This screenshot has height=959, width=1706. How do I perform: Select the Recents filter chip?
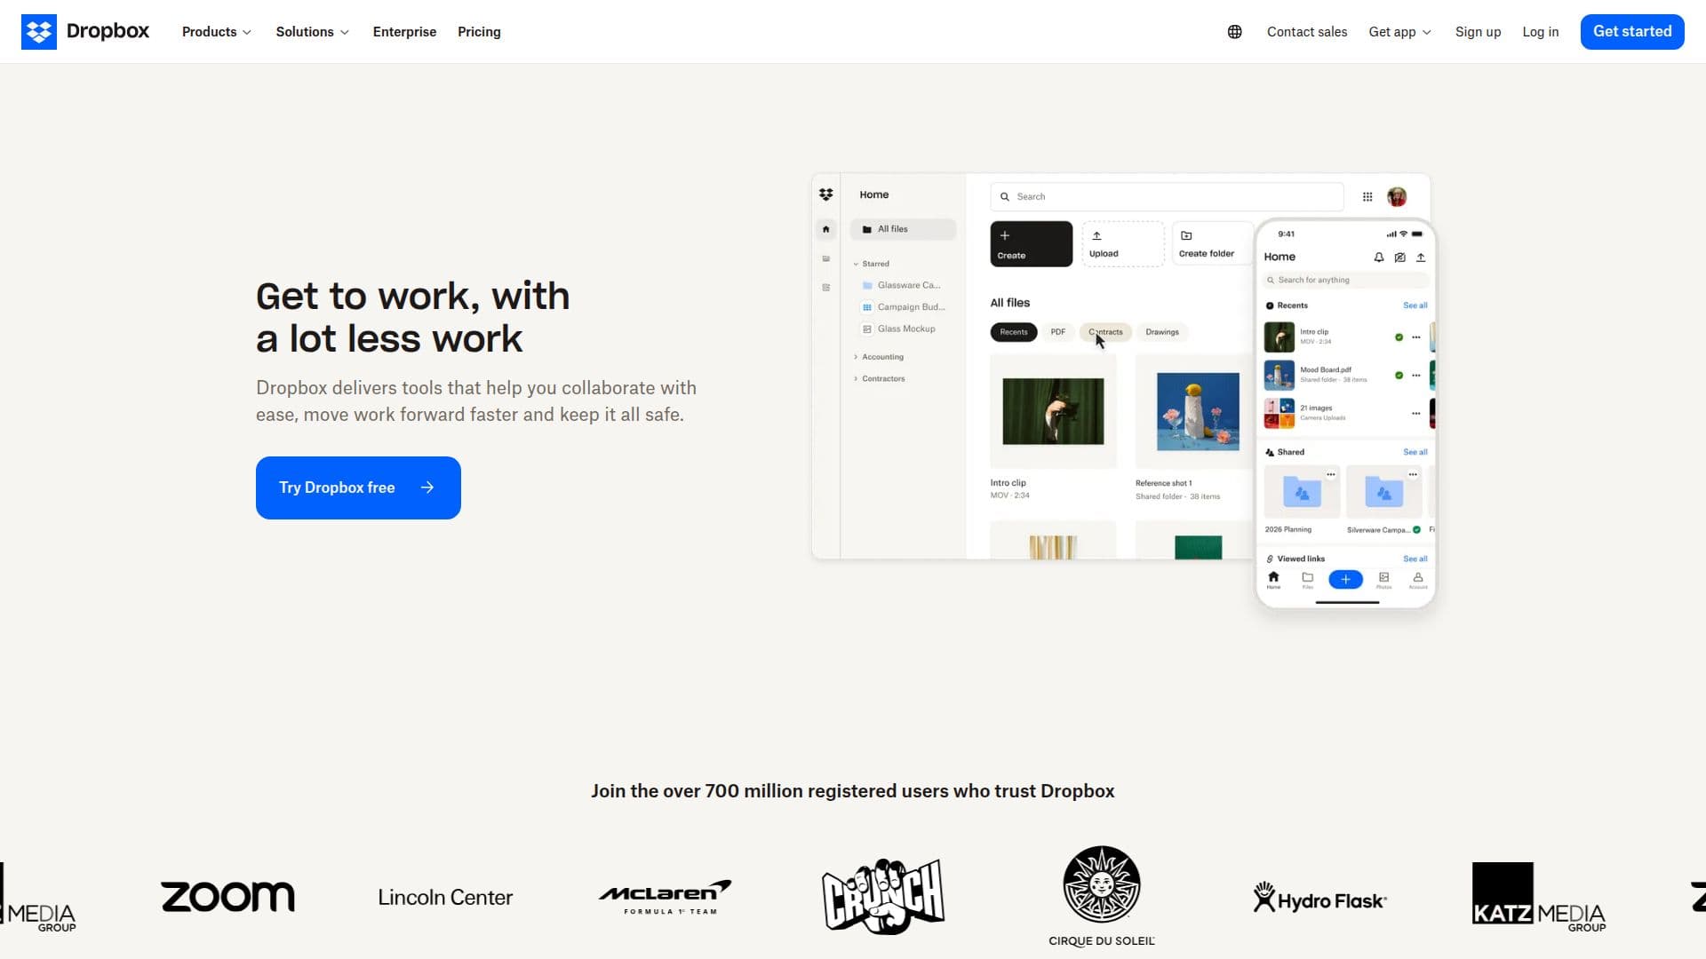click(1014, 332)
